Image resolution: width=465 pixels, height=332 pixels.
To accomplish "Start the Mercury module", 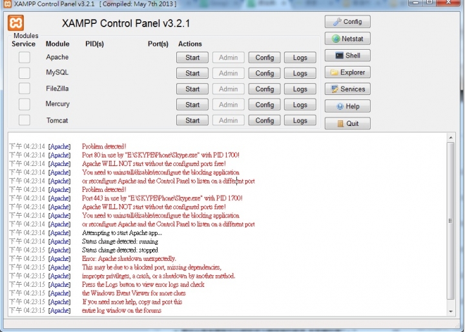I will [192, 105].
